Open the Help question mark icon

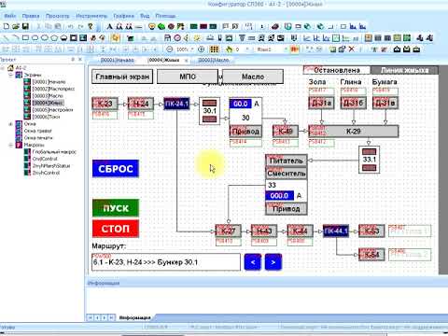tap(91, 26)
